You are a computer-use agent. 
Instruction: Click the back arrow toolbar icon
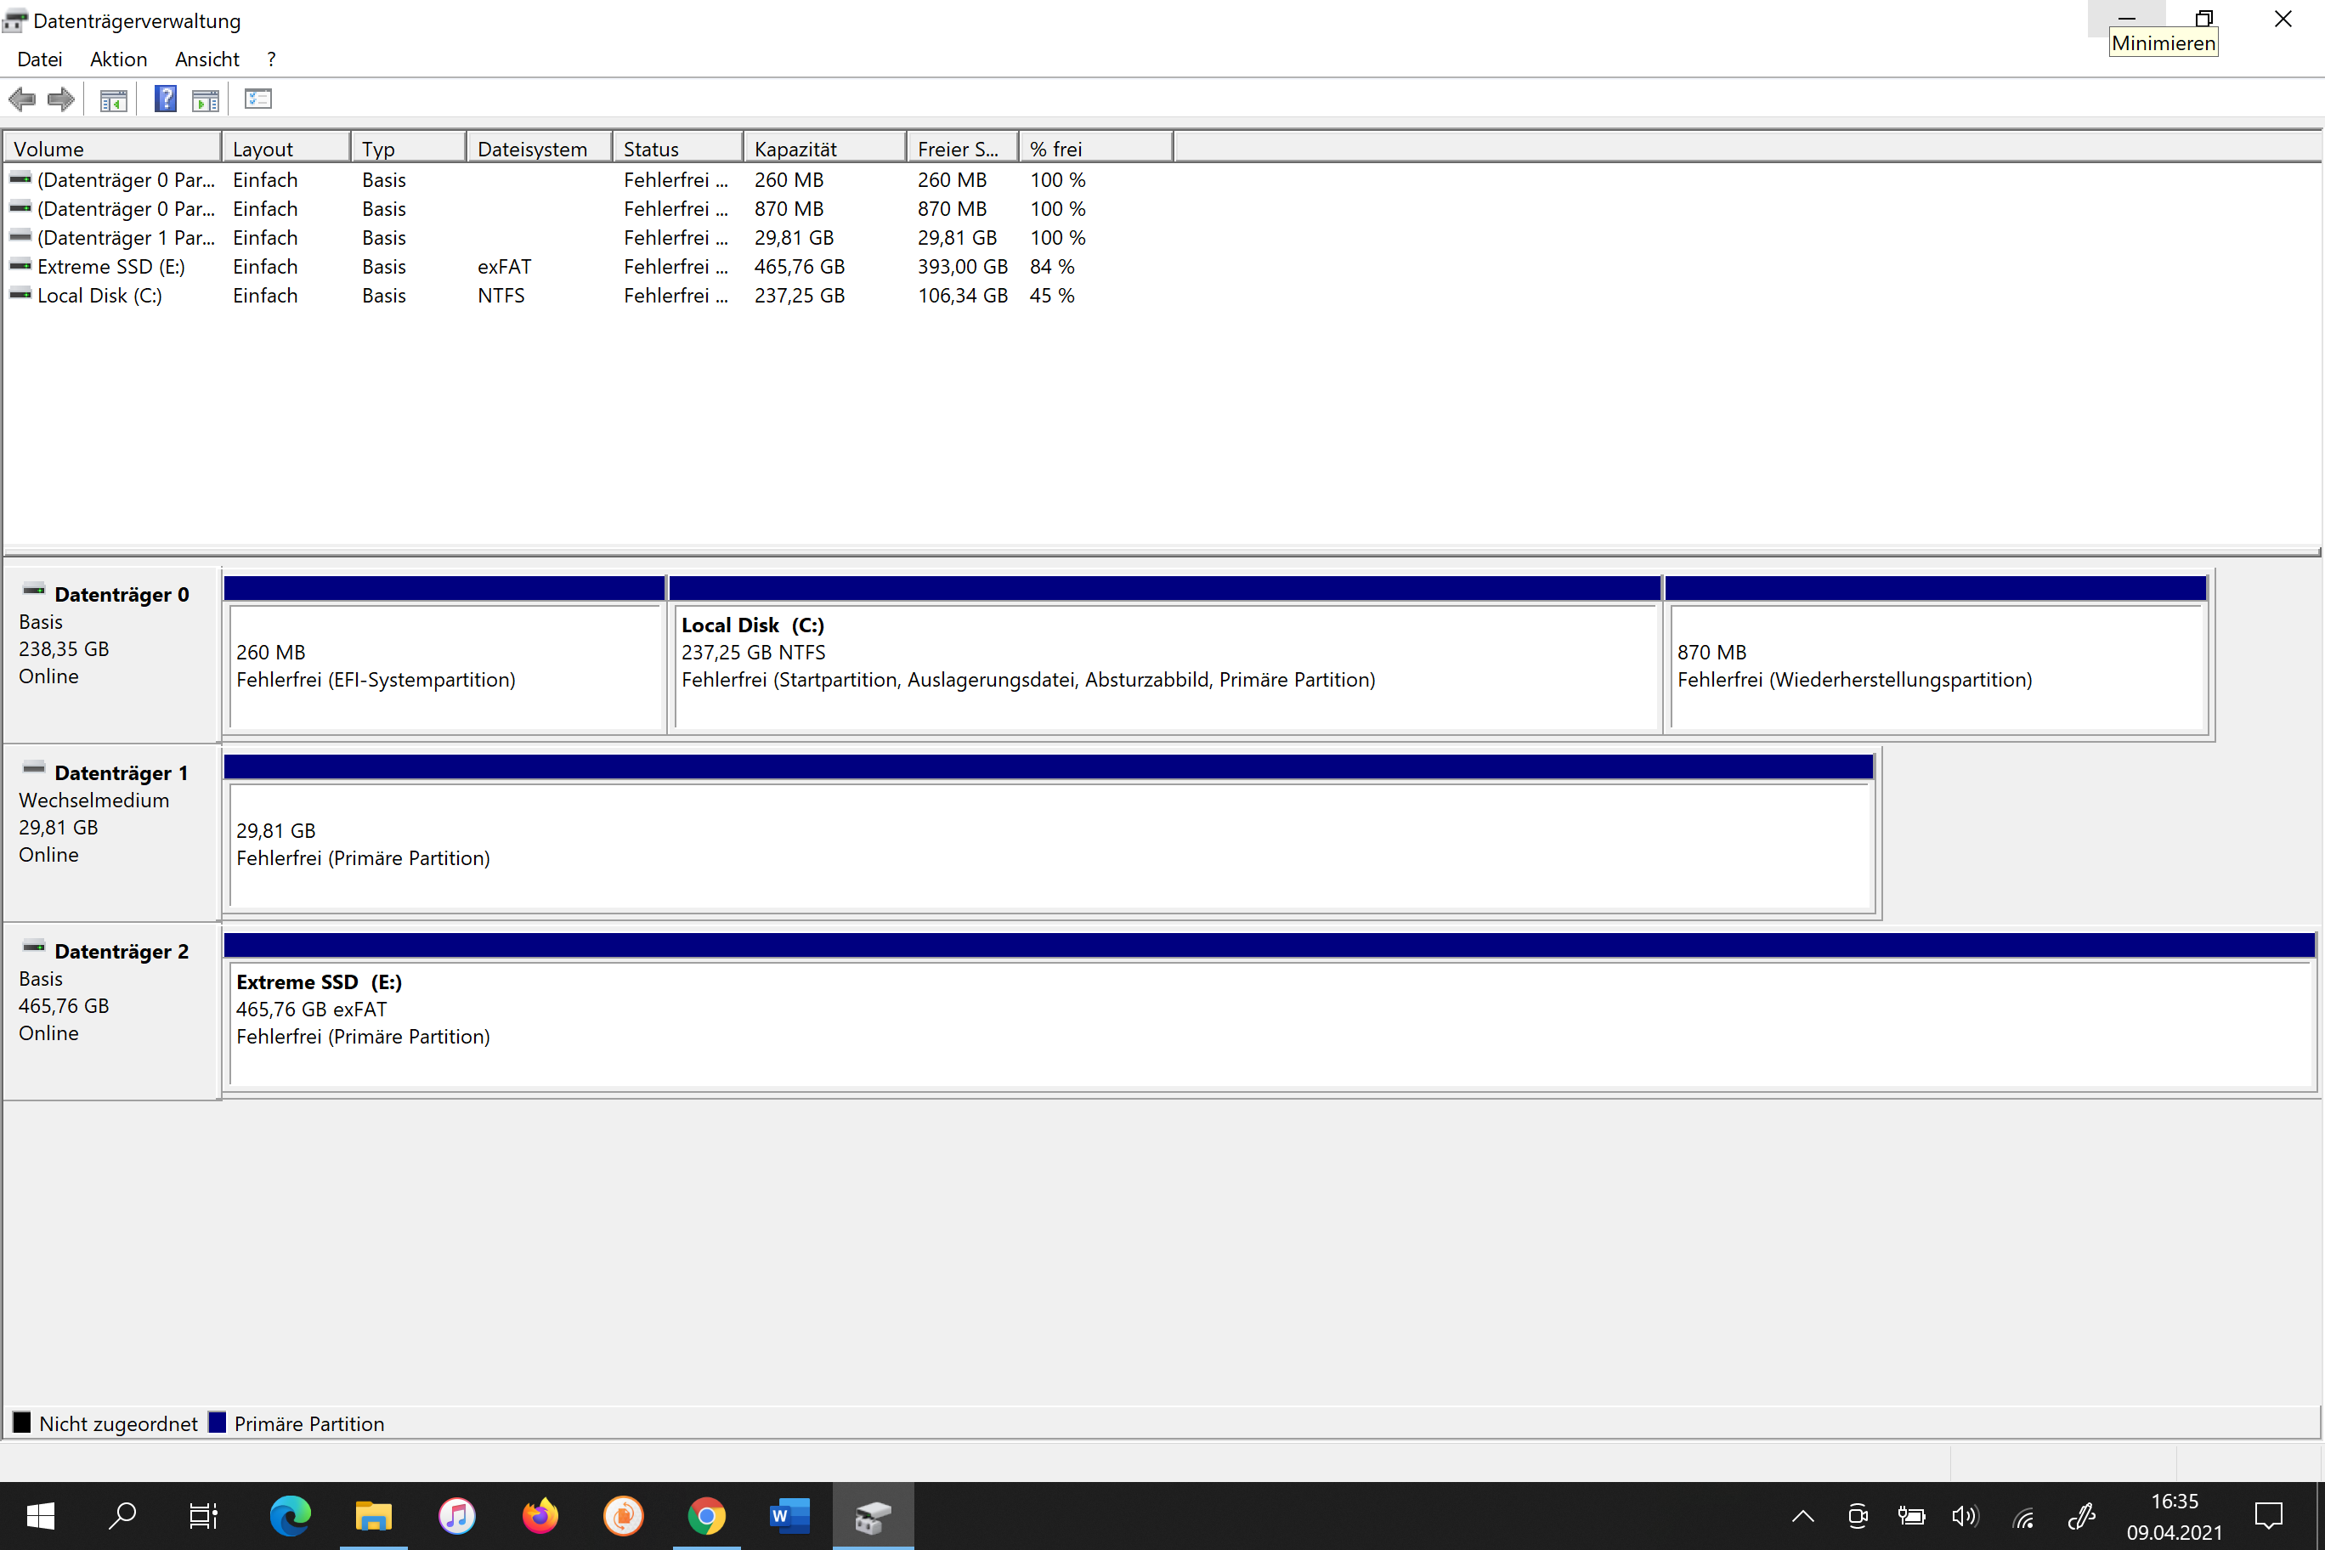(22, 99)
